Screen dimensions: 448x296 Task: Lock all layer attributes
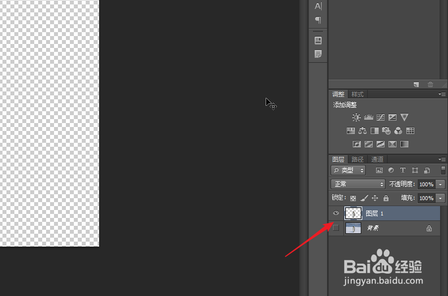click(386, 198)
